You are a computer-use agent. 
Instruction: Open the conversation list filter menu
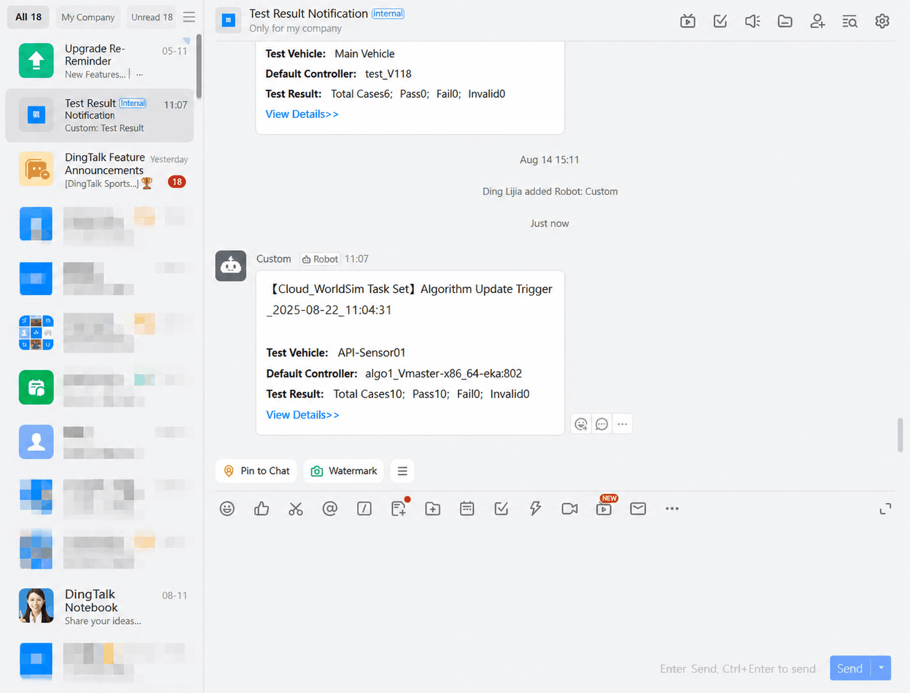point(189,17)
